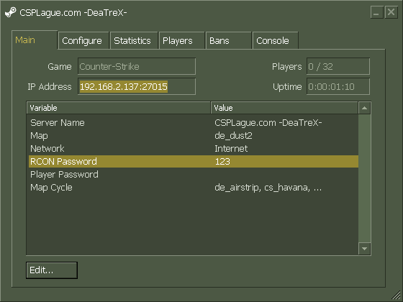The height and width of the screenshot is (302, 403).
Task: Click the CSPLague.com server name value
Action: [x=268, y=123]
